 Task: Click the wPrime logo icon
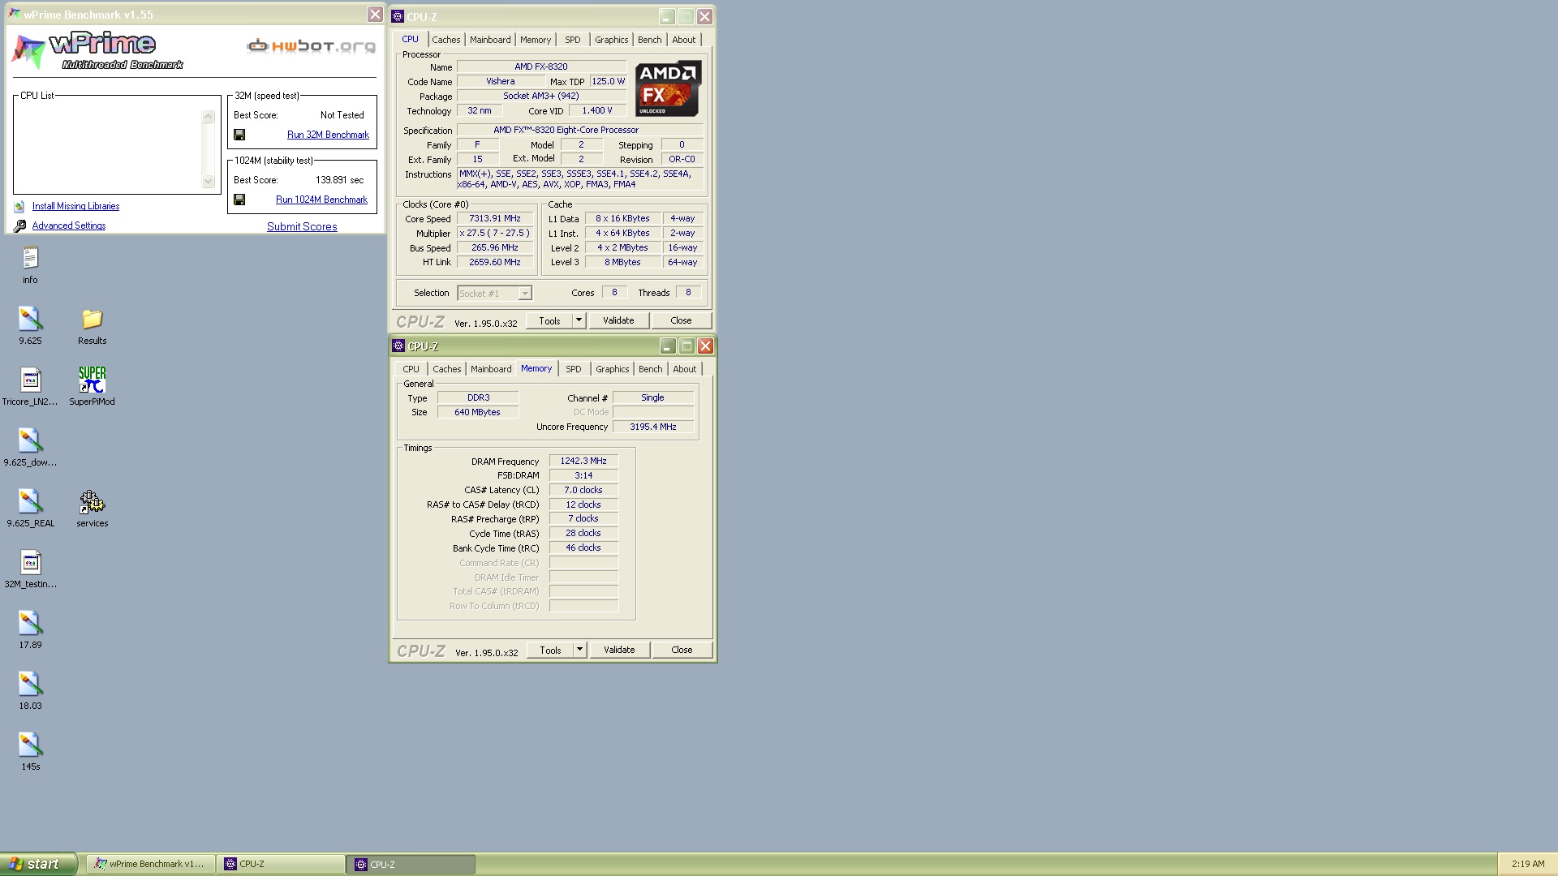(x=29, y=52)
